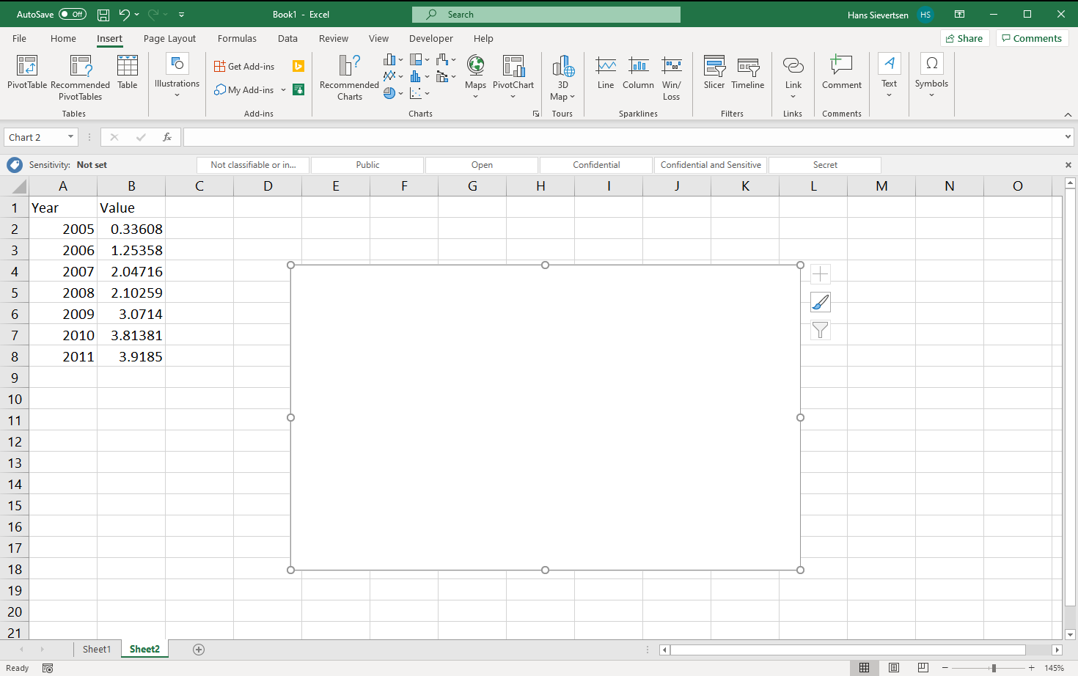Click the Share button
The width and height of the screenshot is (1078, 676).
[964, 38]
